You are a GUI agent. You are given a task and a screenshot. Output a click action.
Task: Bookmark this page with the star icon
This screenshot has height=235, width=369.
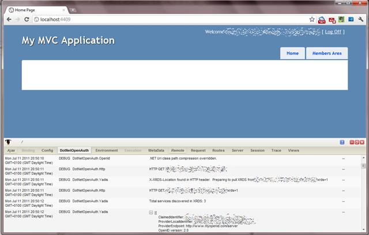[312, 19]
